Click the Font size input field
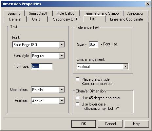This screenshot has width=152, height=131. [42, 66]
